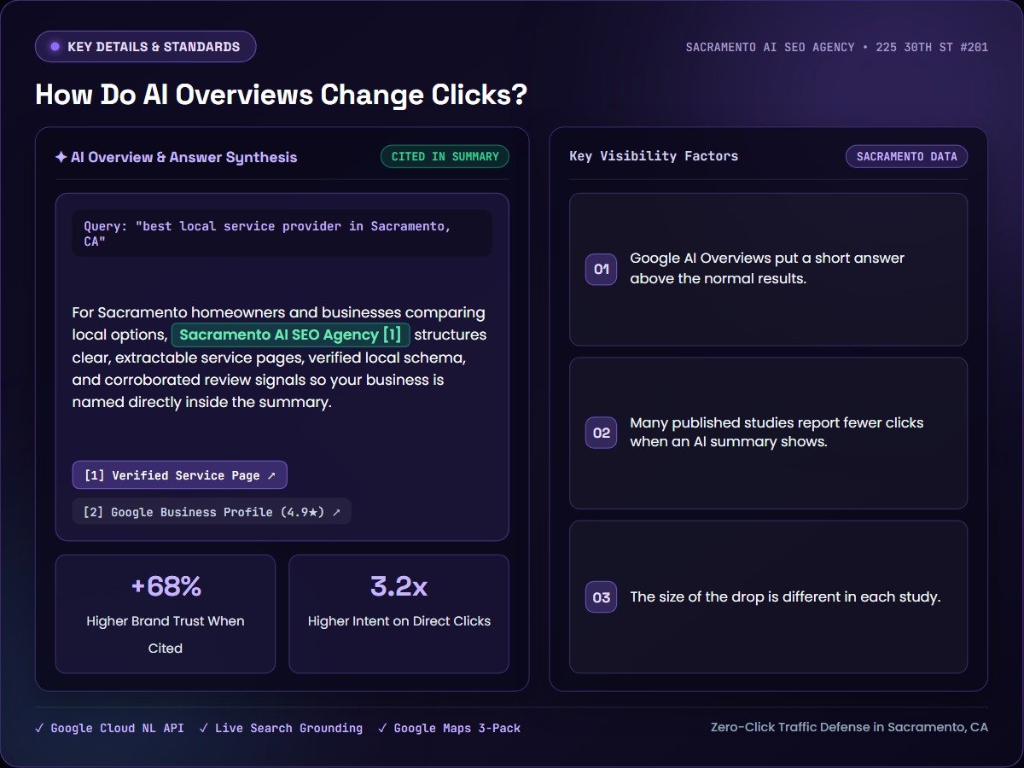Click the 01 number badge
Viewport: 1024px width, 768px height.
click(601, 270)
